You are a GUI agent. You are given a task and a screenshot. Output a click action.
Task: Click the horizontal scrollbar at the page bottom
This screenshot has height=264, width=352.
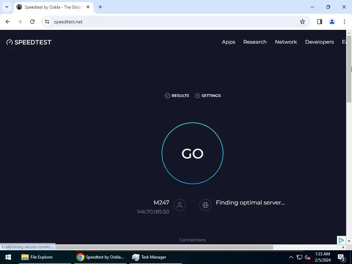164,247
